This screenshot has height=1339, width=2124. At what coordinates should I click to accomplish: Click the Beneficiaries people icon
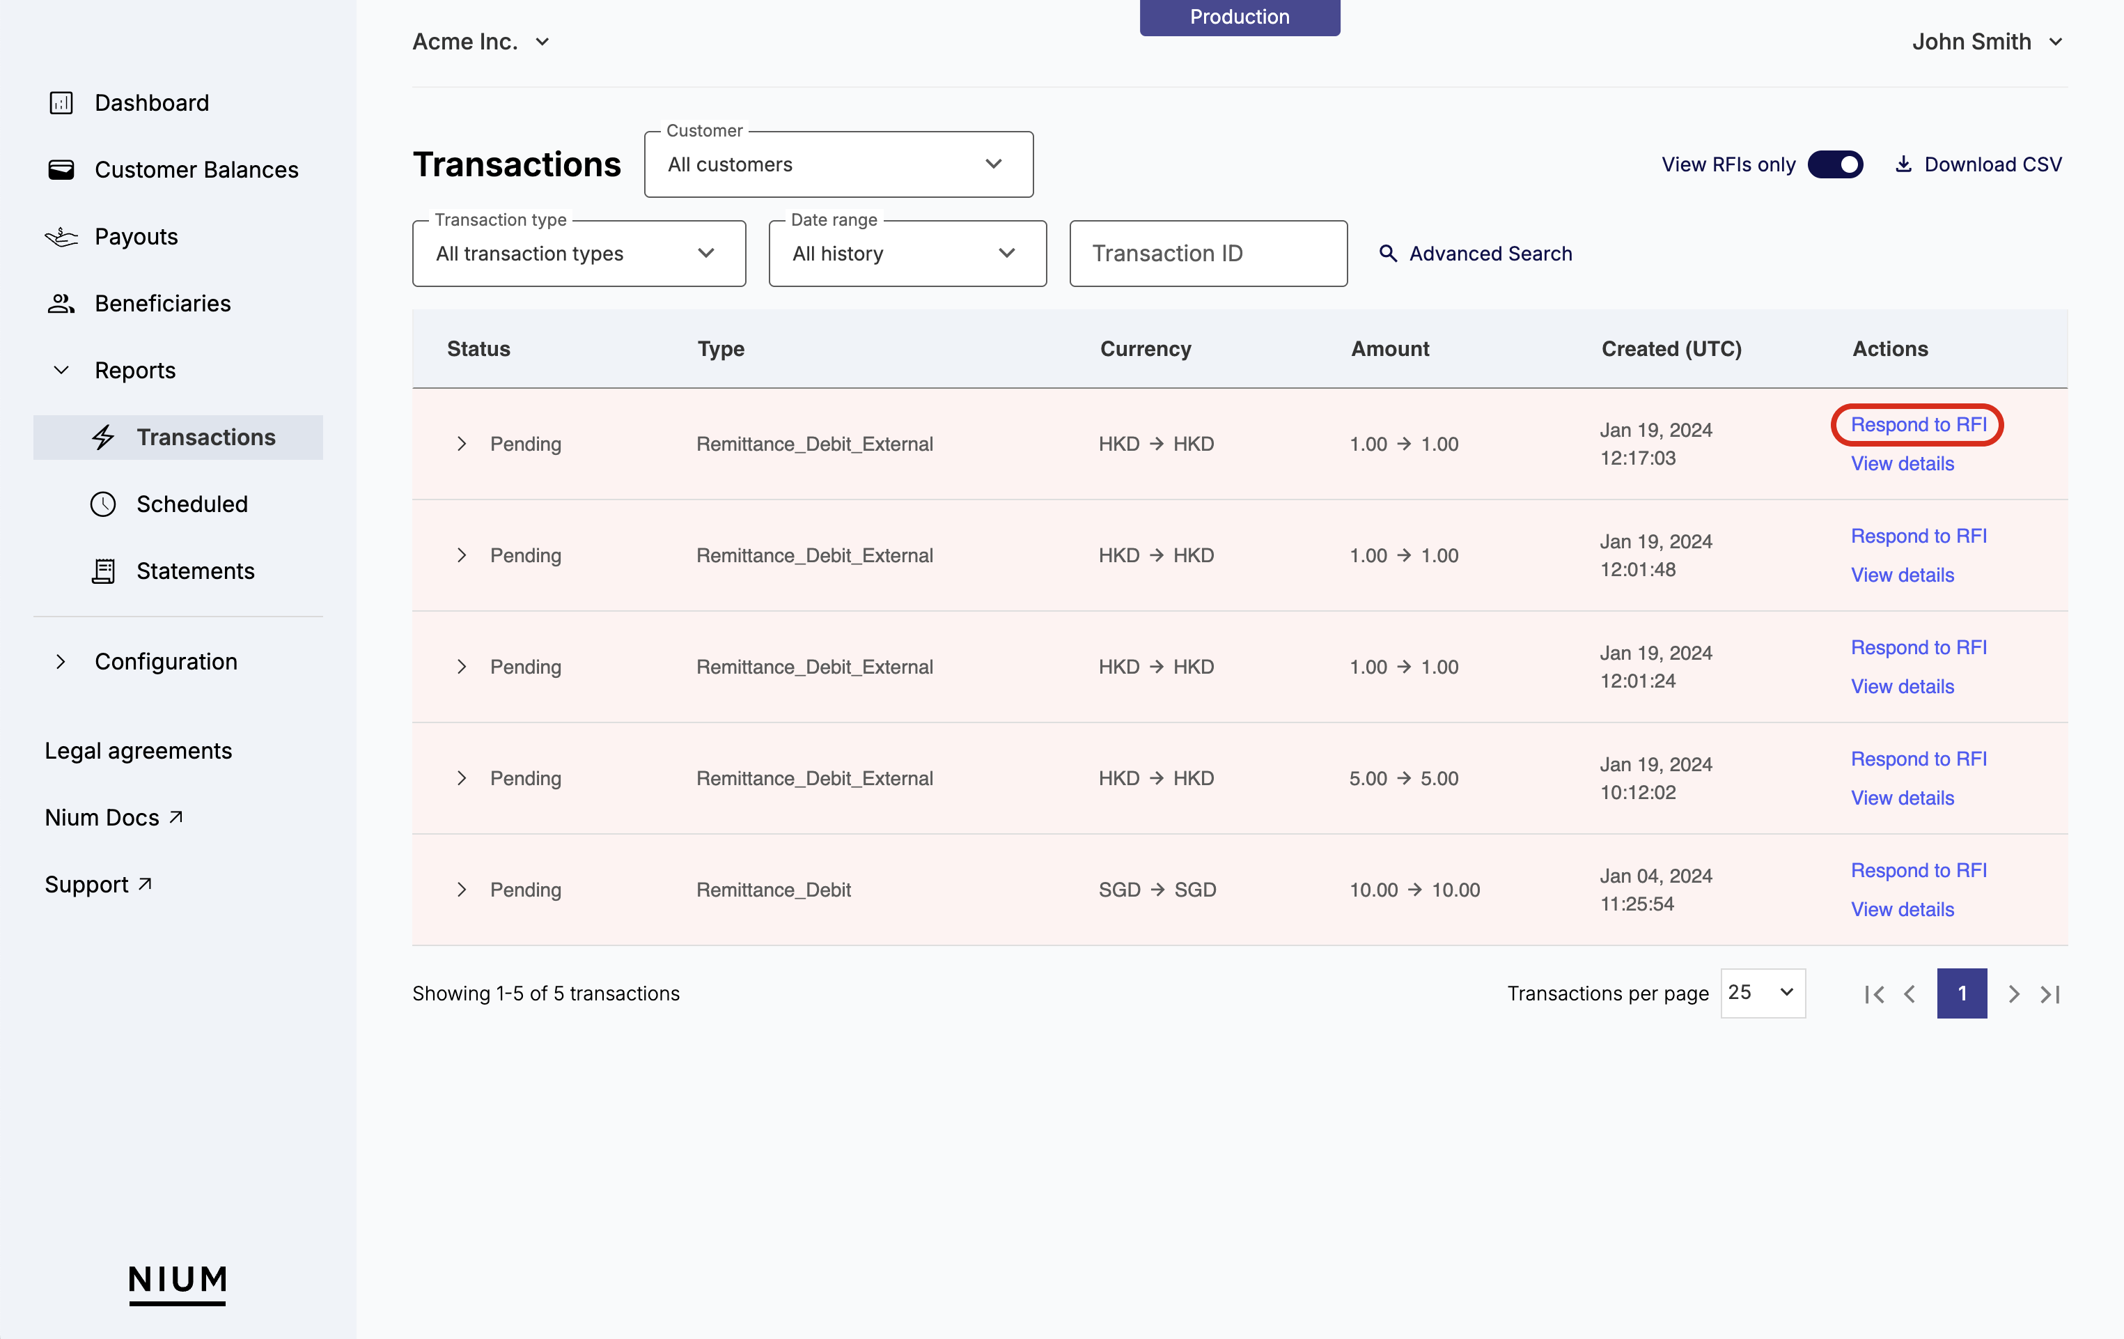(61, 304)
